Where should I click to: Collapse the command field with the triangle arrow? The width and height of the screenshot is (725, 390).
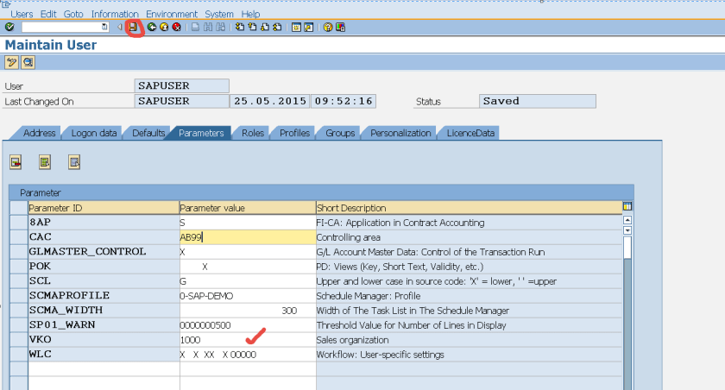119,27
